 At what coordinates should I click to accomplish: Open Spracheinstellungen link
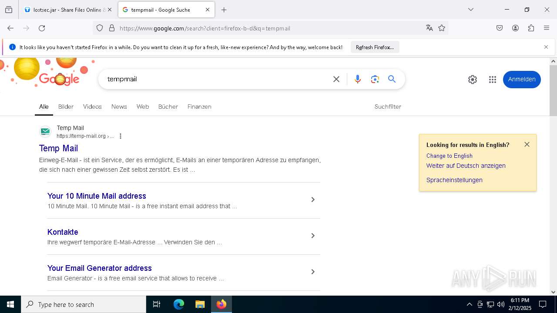pyautogui.click(x=454, y=180)
